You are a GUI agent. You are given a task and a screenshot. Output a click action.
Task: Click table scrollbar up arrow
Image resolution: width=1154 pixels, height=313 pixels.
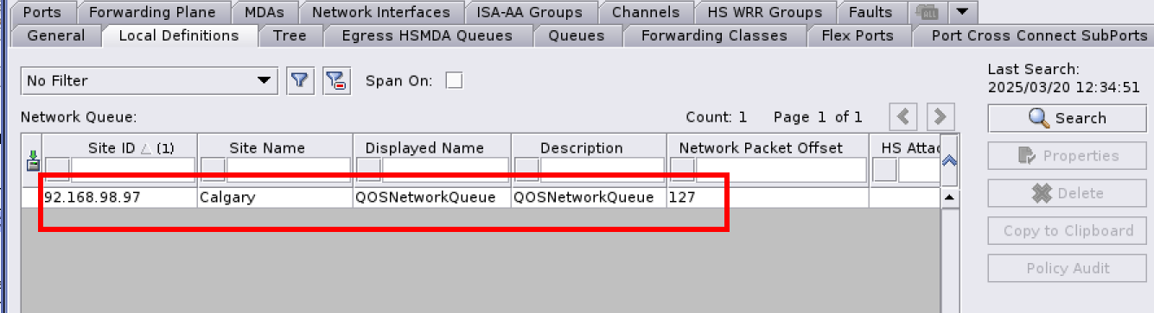point(949,197)
